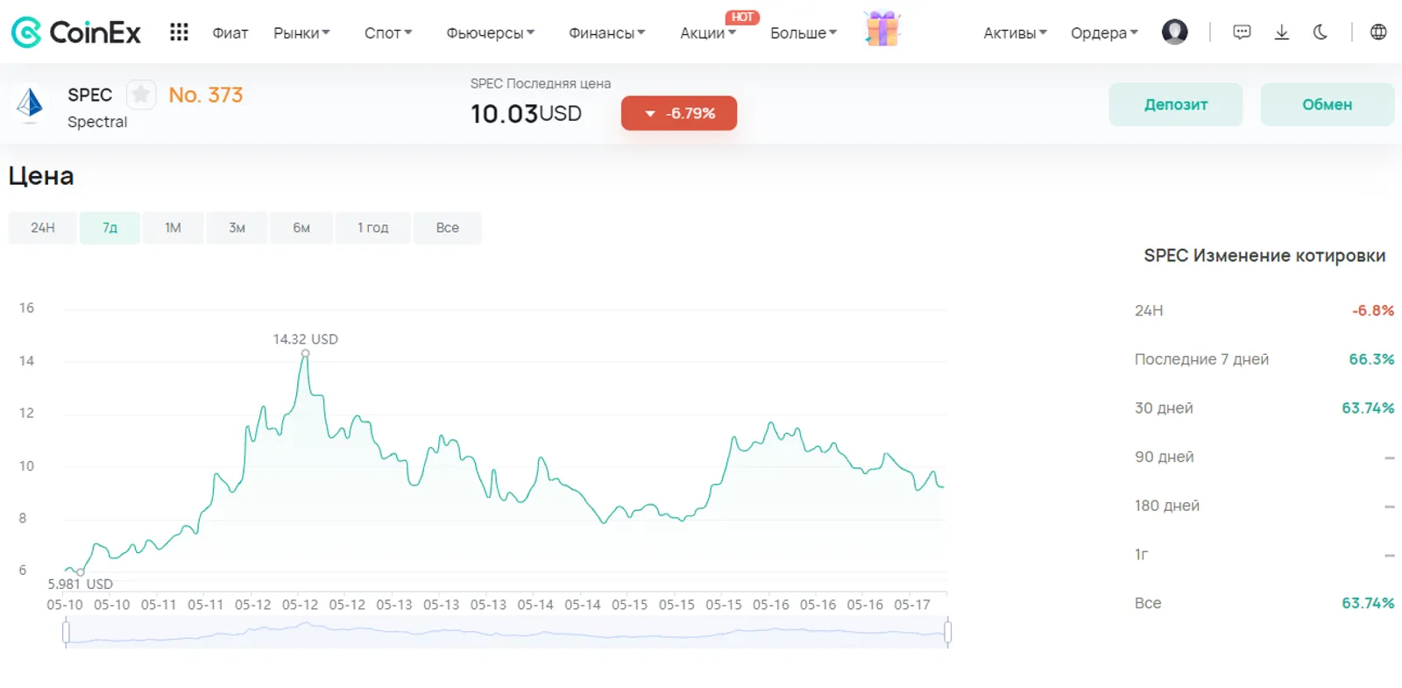The width and height of the screenshot is (1402, 688).
Task: Select the 24H chart range tab
Action: pos(43,228)
